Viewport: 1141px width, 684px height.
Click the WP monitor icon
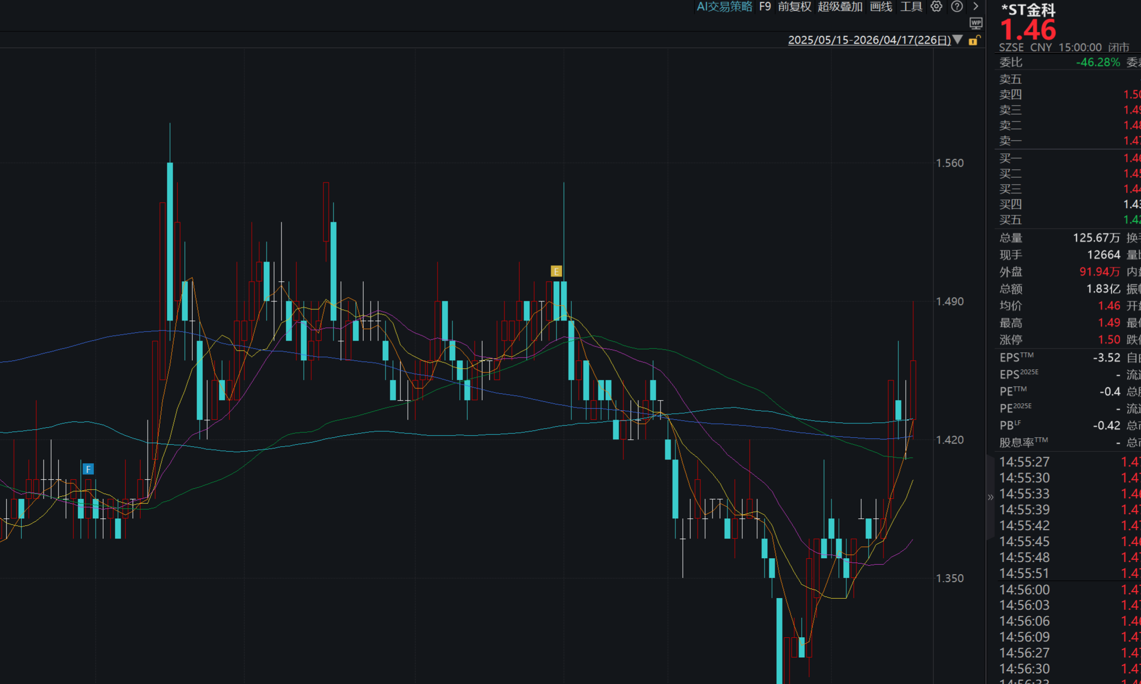(x=976, y=23)
